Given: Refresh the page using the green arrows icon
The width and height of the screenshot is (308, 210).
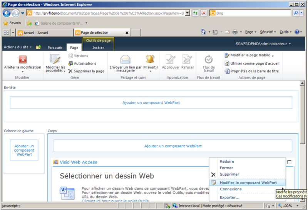Looking at the screenshot, I should 195,13.
